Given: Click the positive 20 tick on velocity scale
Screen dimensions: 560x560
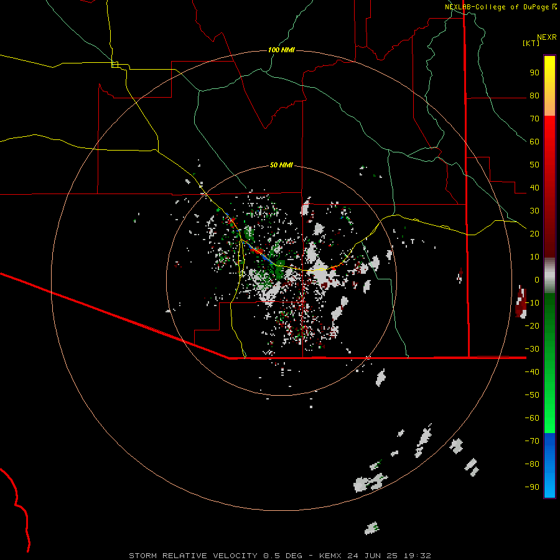Looking at the screenshot, I should (534, 234).
